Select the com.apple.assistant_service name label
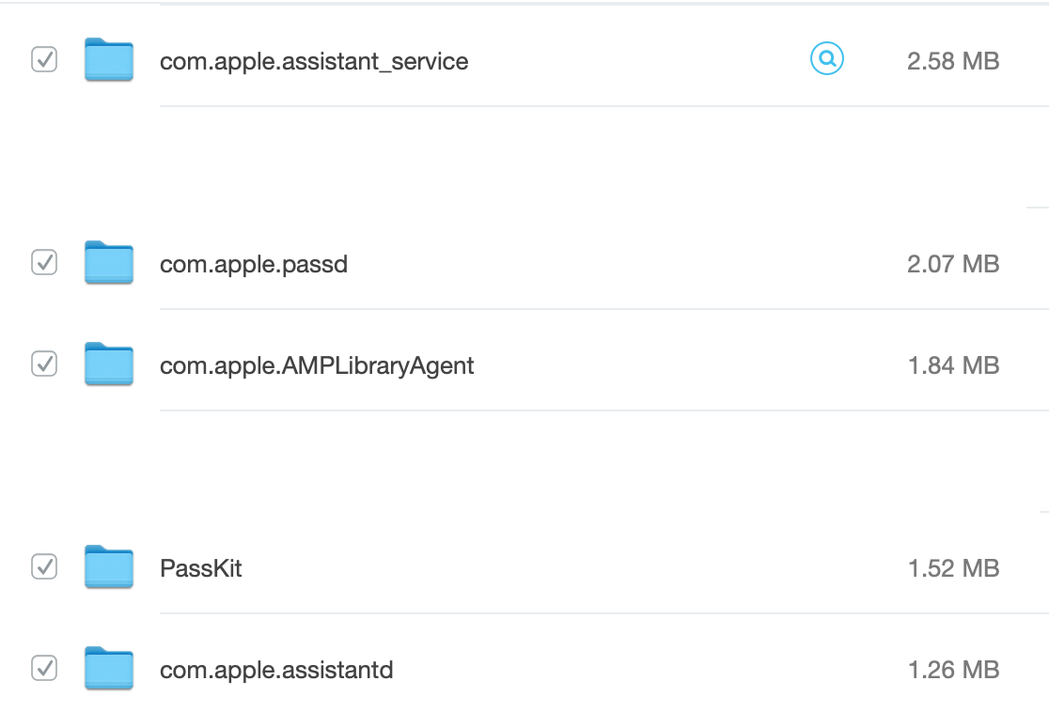 point(314,62)
